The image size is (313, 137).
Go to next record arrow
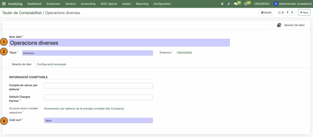coord(292,12)
